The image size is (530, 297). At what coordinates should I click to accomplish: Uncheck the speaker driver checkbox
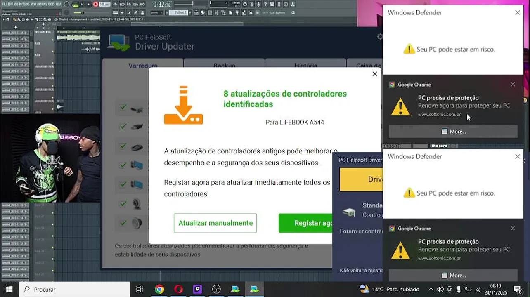click(123, 223)
